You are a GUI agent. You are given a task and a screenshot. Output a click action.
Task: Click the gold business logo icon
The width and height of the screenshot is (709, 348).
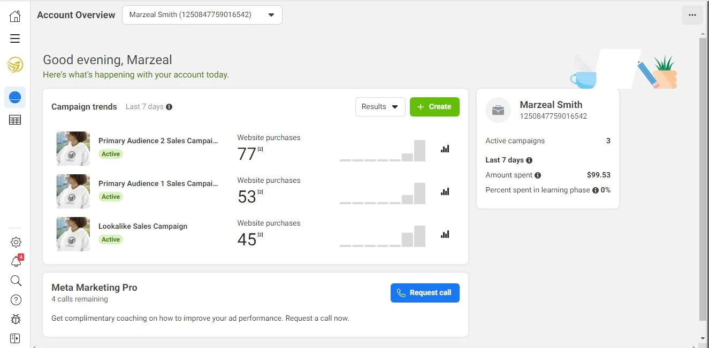15,65
